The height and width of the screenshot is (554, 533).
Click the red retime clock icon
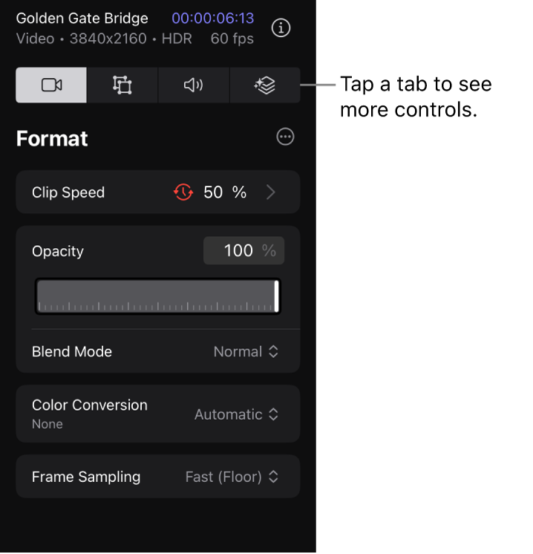183,192
